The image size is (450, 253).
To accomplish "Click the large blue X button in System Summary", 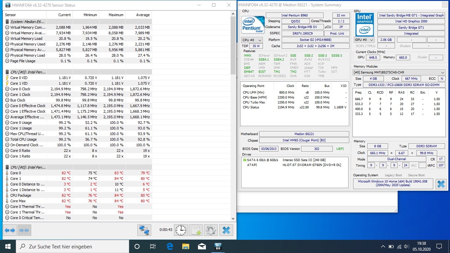I will point(441,184).
